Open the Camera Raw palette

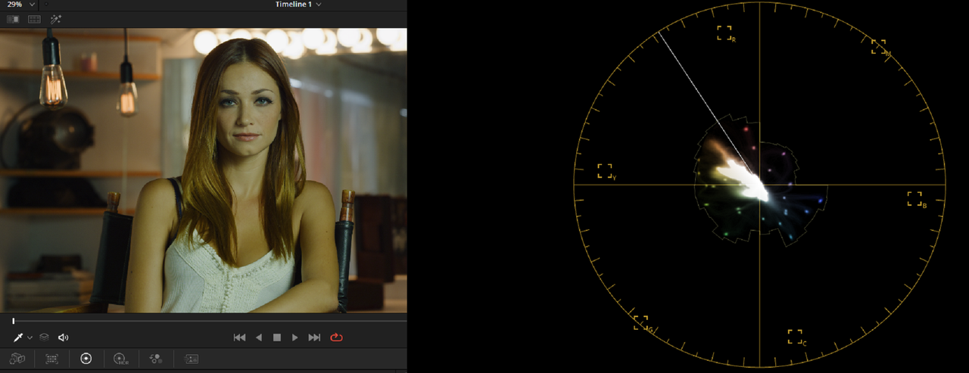17,359
